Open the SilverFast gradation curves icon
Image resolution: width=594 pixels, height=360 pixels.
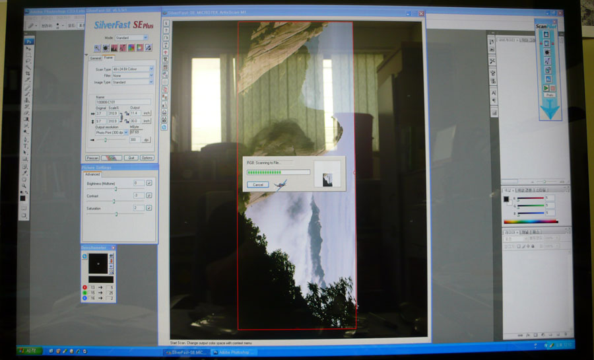tap(123, 48)
